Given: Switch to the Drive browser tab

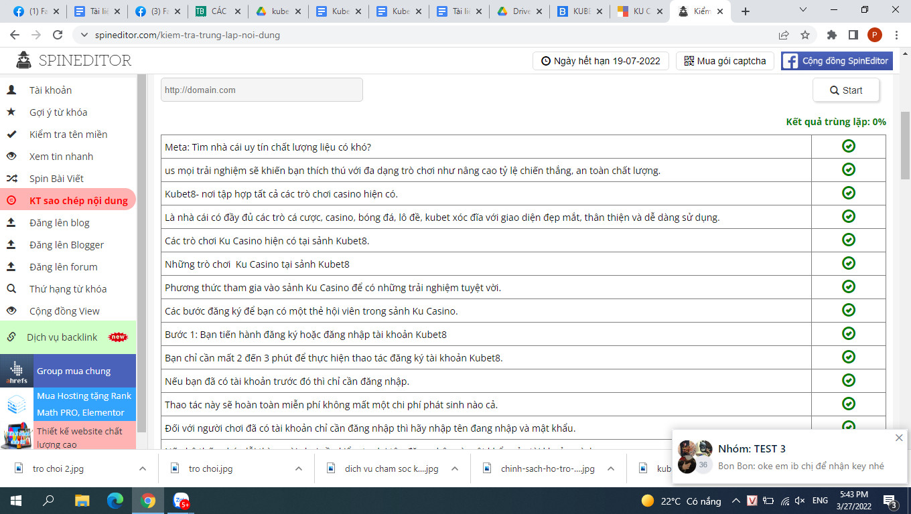Looking at the screenshot, I should [x=520, y=11].
